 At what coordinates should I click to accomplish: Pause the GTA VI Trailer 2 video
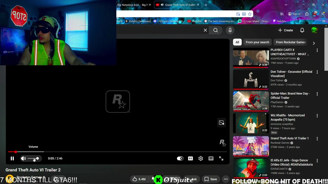[x=12, y=158]
